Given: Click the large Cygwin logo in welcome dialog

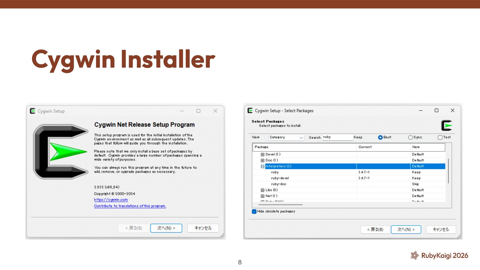Looking at the screenshot, I should (61, 151).
